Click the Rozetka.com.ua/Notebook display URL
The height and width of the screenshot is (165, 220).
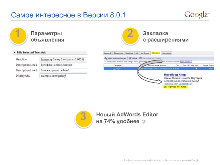(178, 84)
